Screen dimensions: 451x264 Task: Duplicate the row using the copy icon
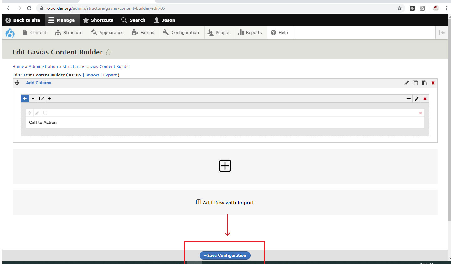(415, 83)
